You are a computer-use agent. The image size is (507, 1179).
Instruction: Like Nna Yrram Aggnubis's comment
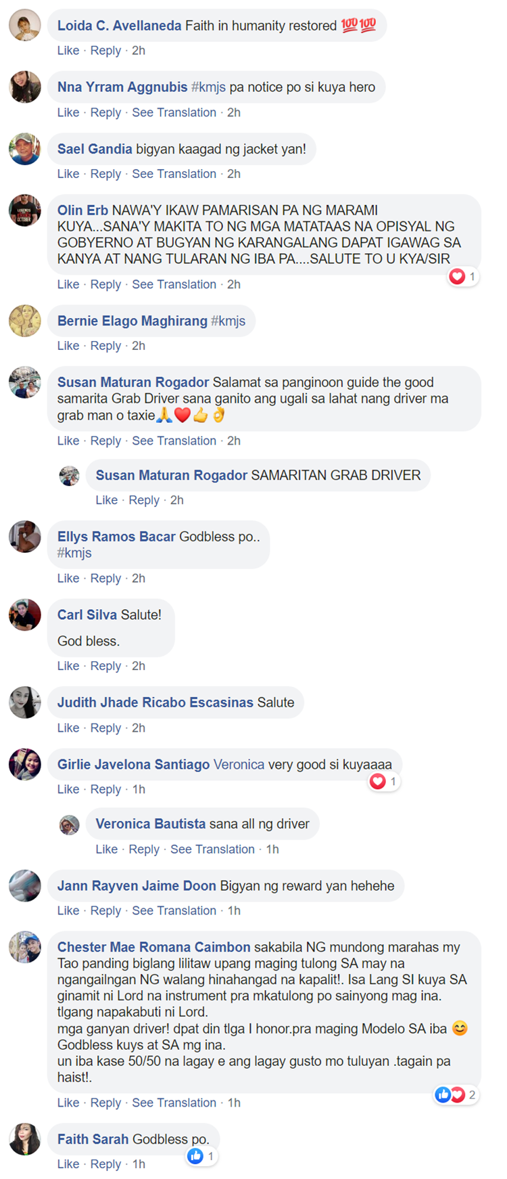[68, 112]
